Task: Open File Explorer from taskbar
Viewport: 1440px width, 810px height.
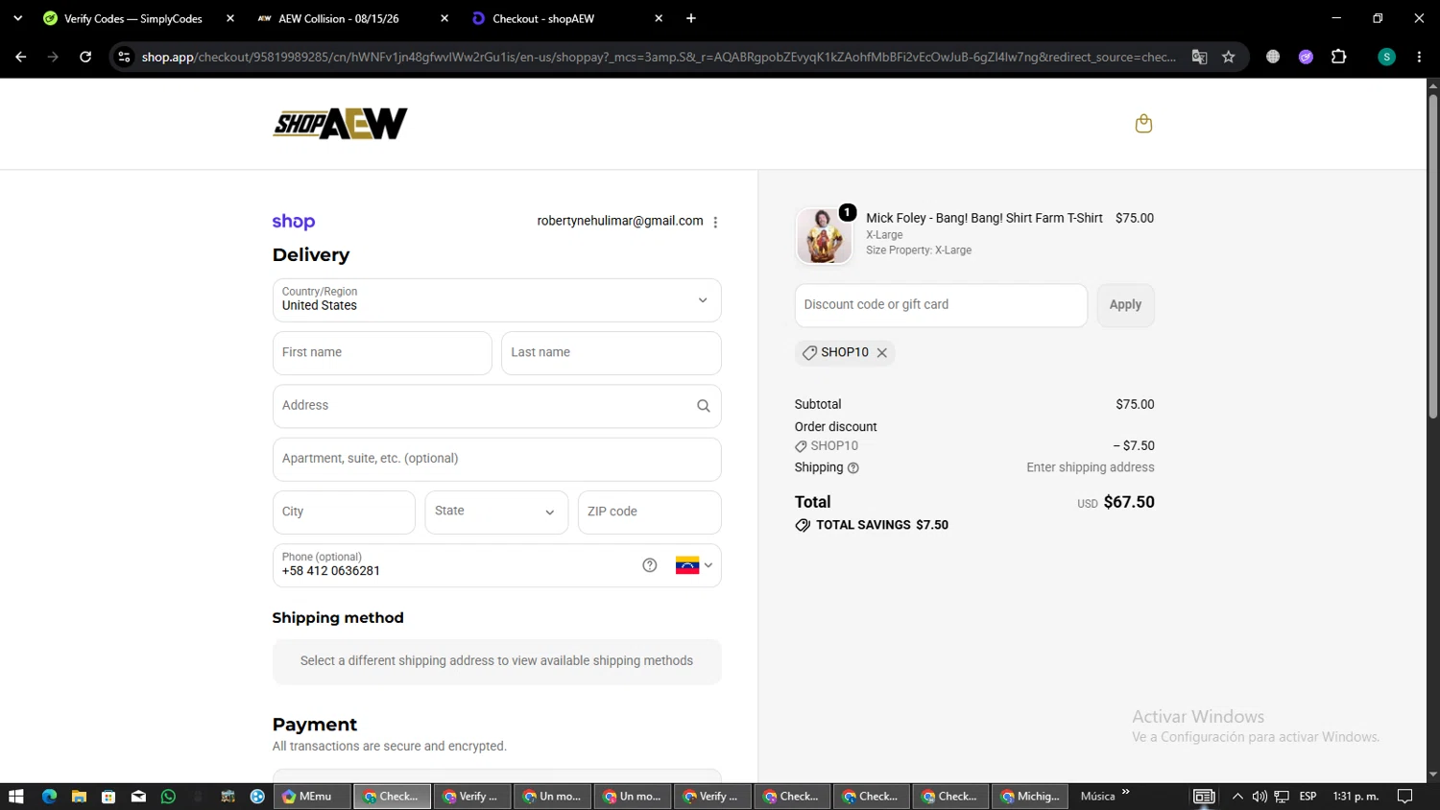Action: (x=79, y=797)
